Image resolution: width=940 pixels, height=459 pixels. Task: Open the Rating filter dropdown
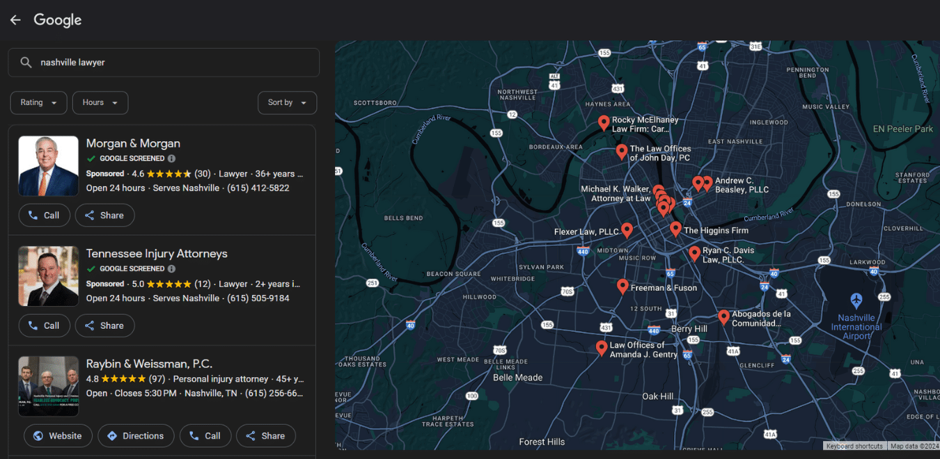tap(38, 103)
